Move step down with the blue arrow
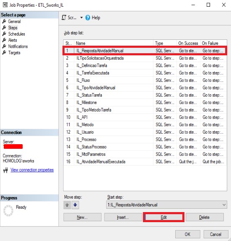 pos(75,205)
